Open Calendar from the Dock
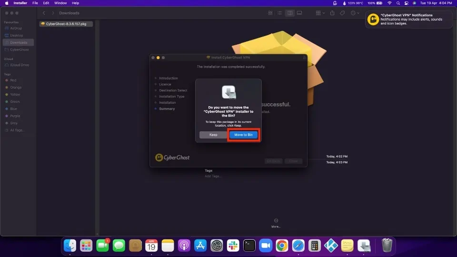The width and height of the screenshot is (457, 257). [151, 246]
